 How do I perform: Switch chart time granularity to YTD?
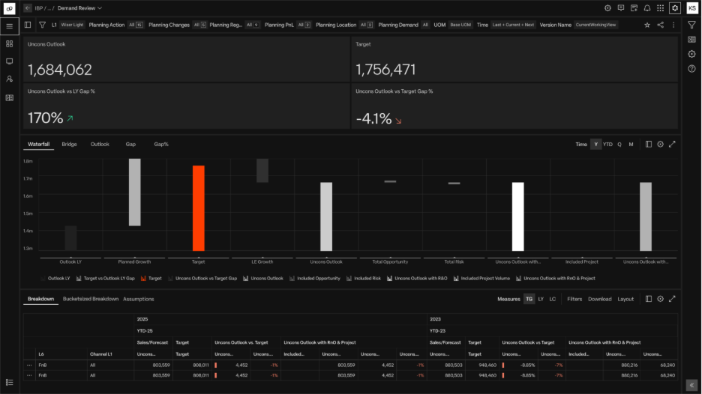click(x=607, y=145)
